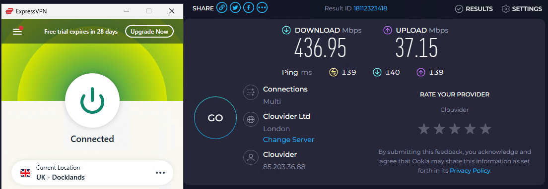
Task: Click the Change Server link
Action: [289, 140]
